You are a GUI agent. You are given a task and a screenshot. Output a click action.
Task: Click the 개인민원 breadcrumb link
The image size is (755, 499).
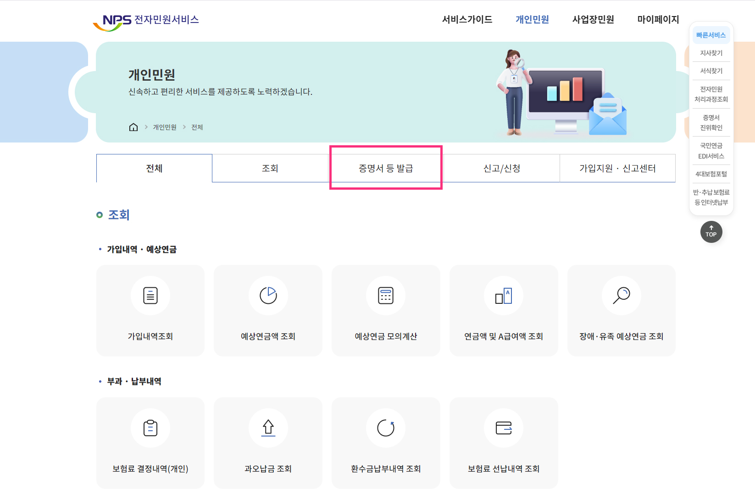click(164, 127)
